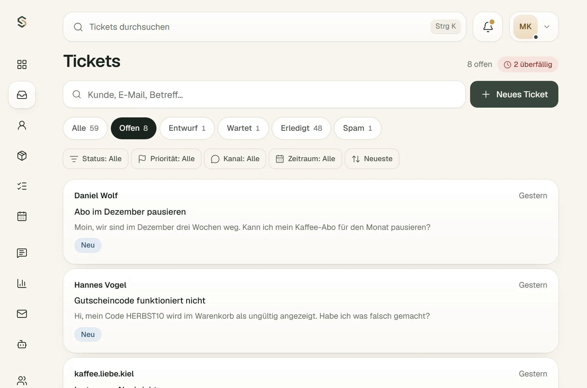Focus the Tickets durchsuchen search field

coord(265,27)
